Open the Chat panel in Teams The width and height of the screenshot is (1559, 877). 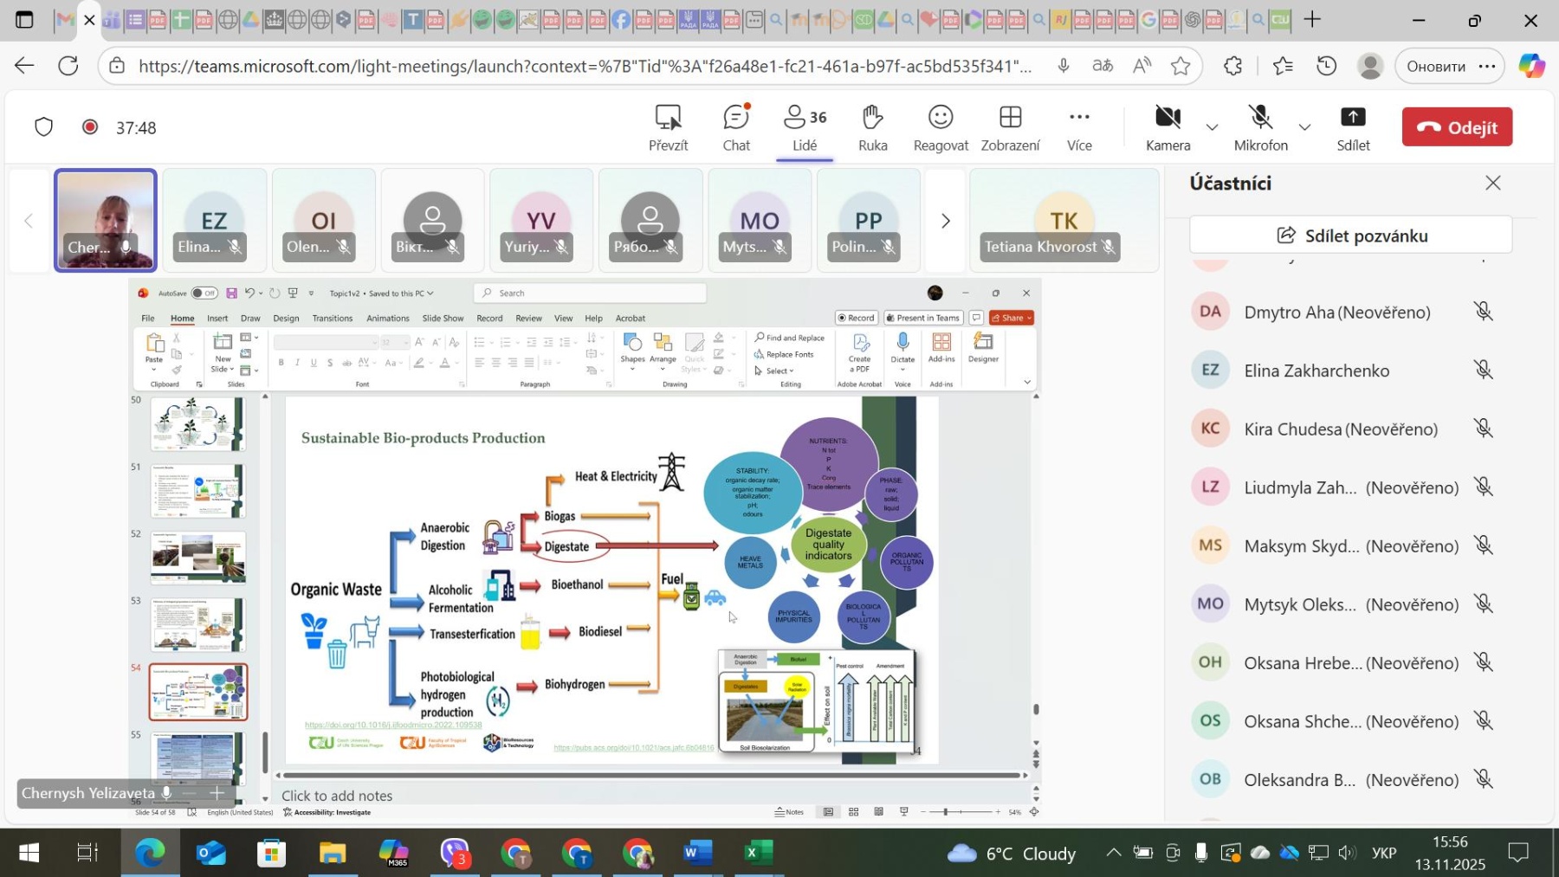(736, 127)
